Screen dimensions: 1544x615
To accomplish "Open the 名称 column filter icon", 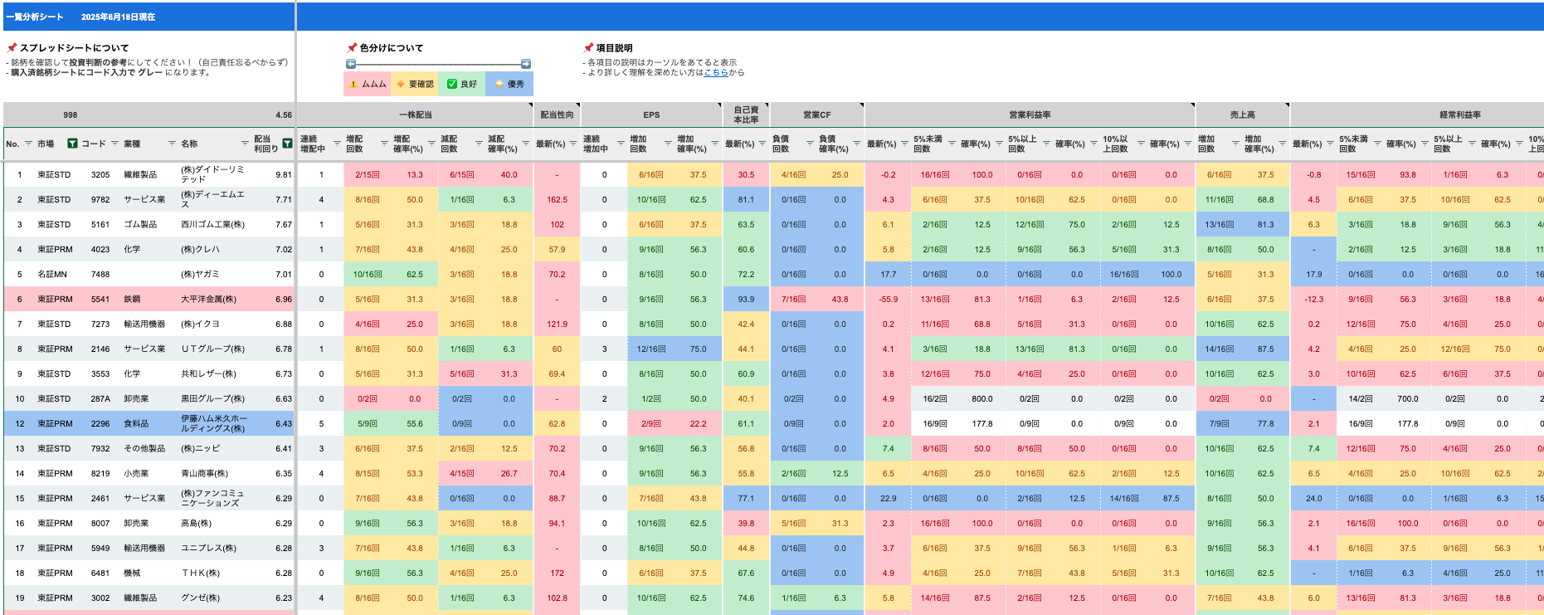I will pyautogui.click(x=245, y=144).
